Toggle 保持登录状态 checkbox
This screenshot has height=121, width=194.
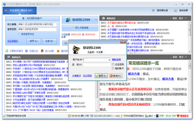pyautogui.click(x=19, y=34)
